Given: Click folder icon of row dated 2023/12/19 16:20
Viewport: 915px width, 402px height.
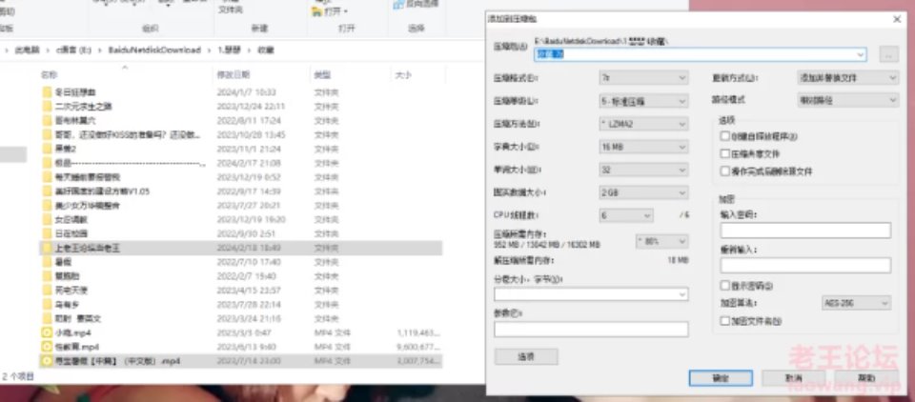Looking at the screenshot, I should coord(48,219).
